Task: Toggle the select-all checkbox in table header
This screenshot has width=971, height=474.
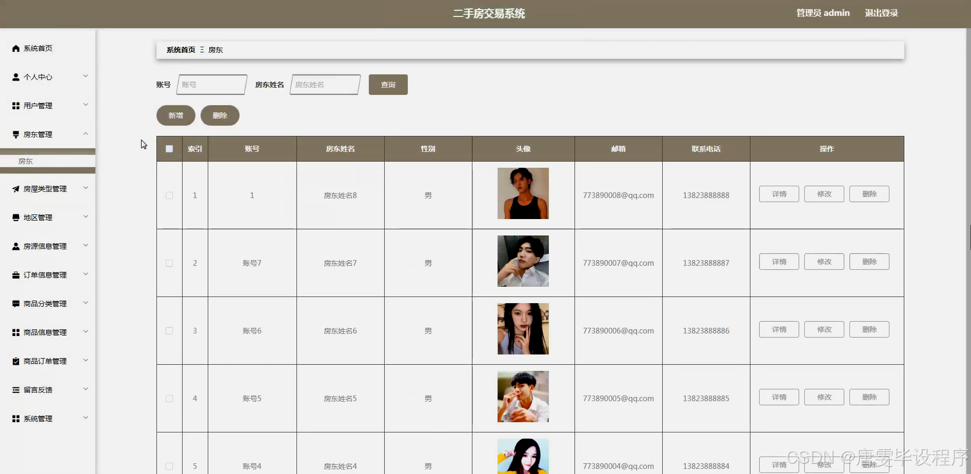Action: (x=169, y=149)
